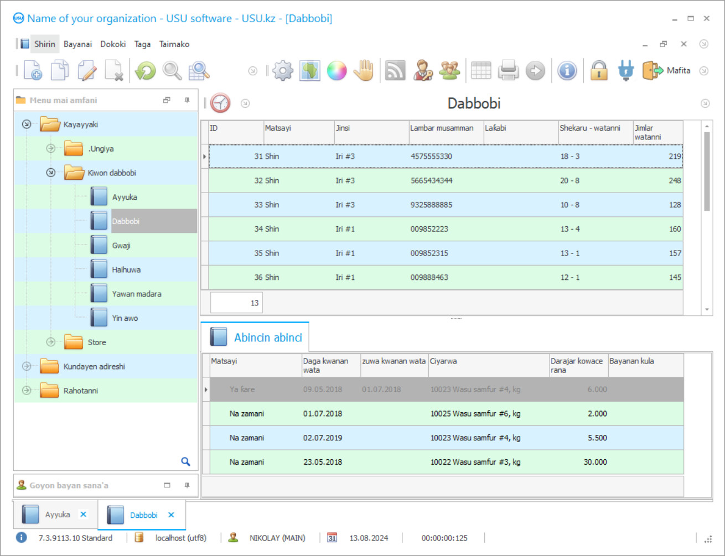Select the Gwaji tree item

[121, 246]
